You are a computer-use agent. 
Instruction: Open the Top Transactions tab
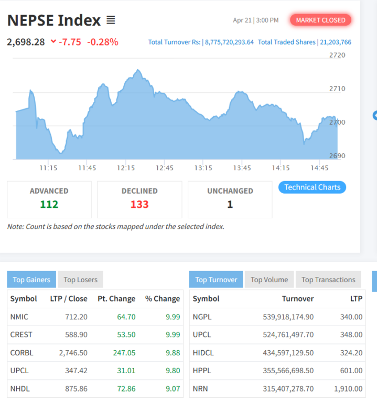pos(328,280)
